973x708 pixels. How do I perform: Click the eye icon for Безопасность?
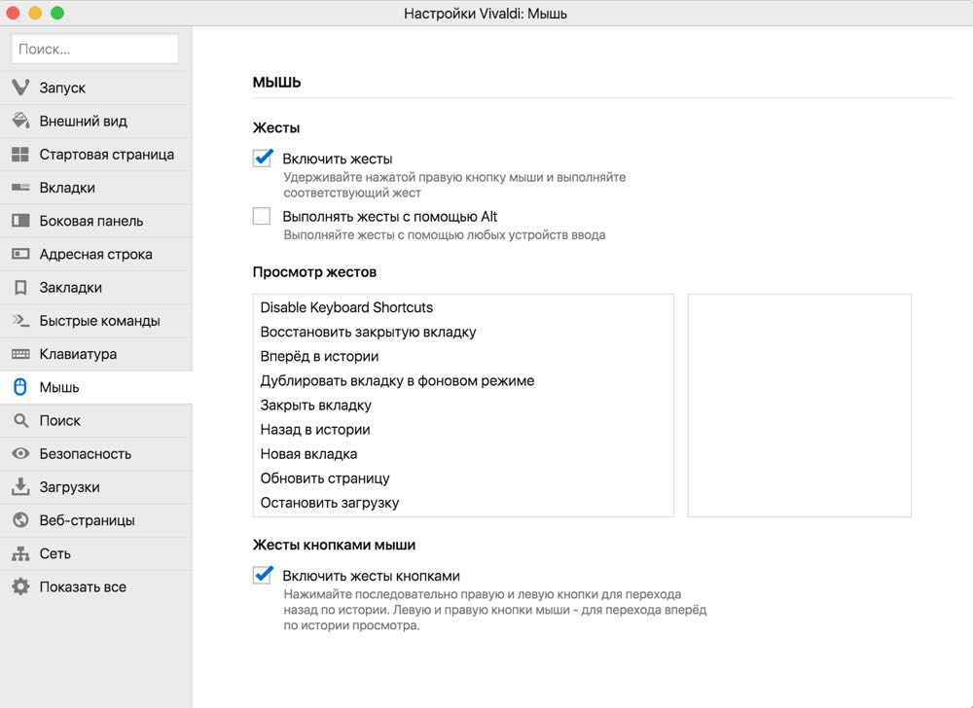[x=20, y=453]
